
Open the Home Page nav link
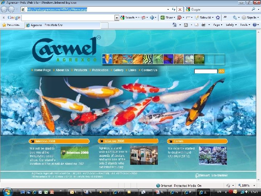tap(42, 70)
